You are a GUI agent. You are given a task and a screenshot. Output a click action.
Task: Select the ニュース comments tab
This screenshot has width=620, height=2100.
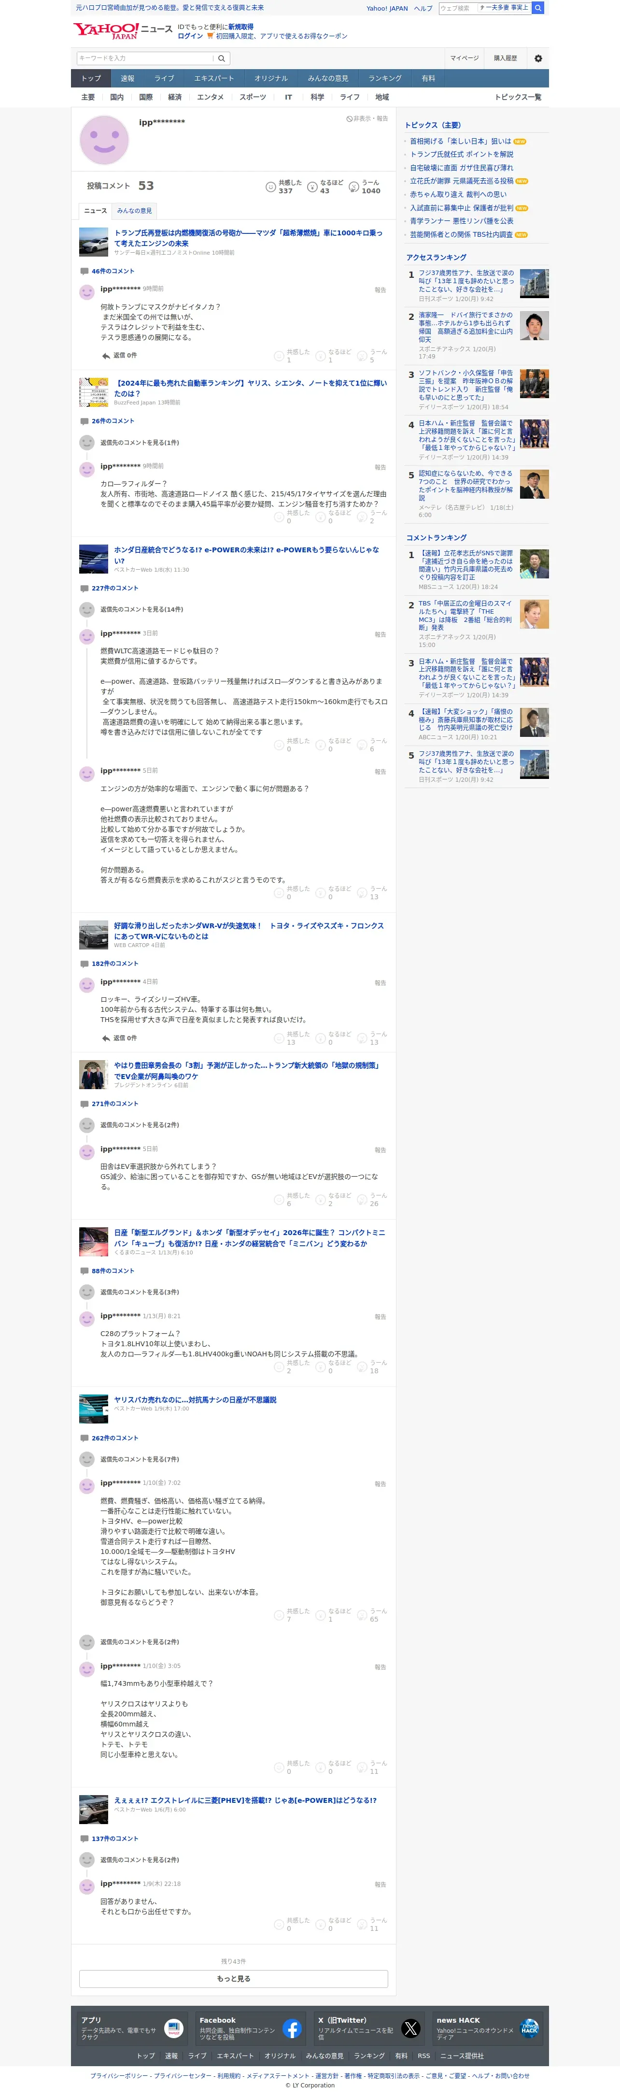click(95, 210)
